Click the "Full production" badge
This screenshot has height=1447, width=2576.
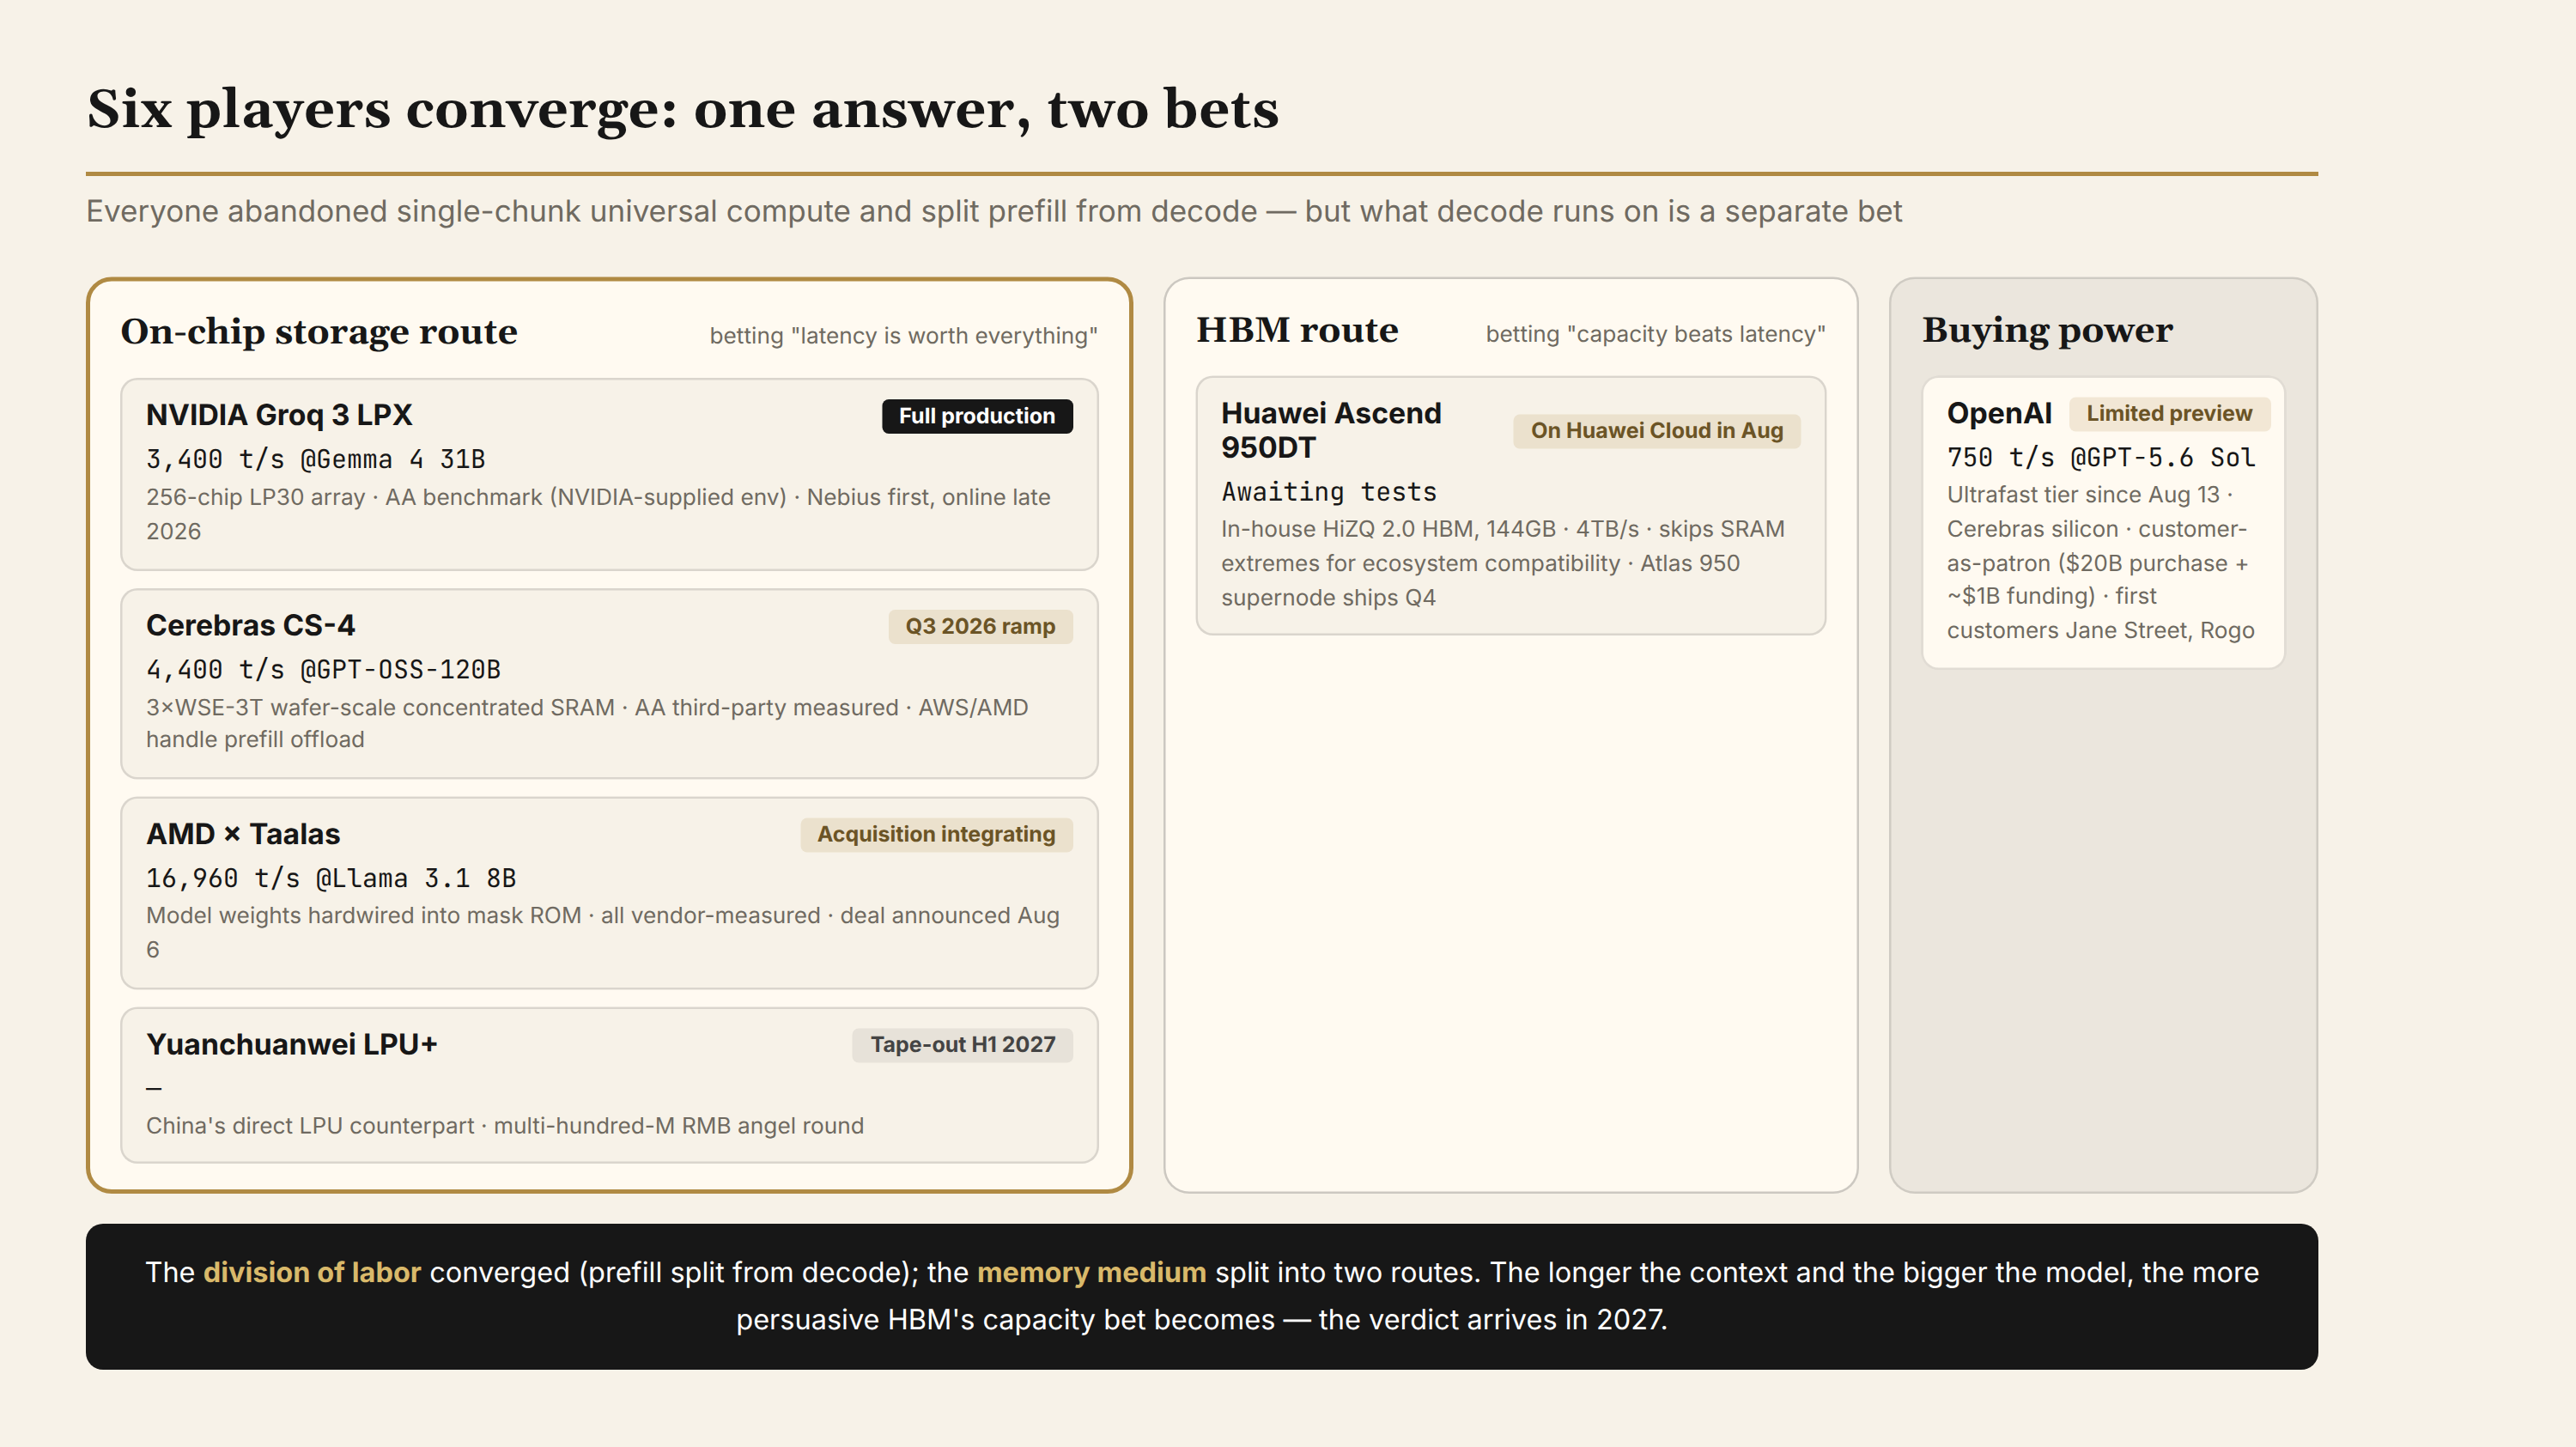click(977, 416)
